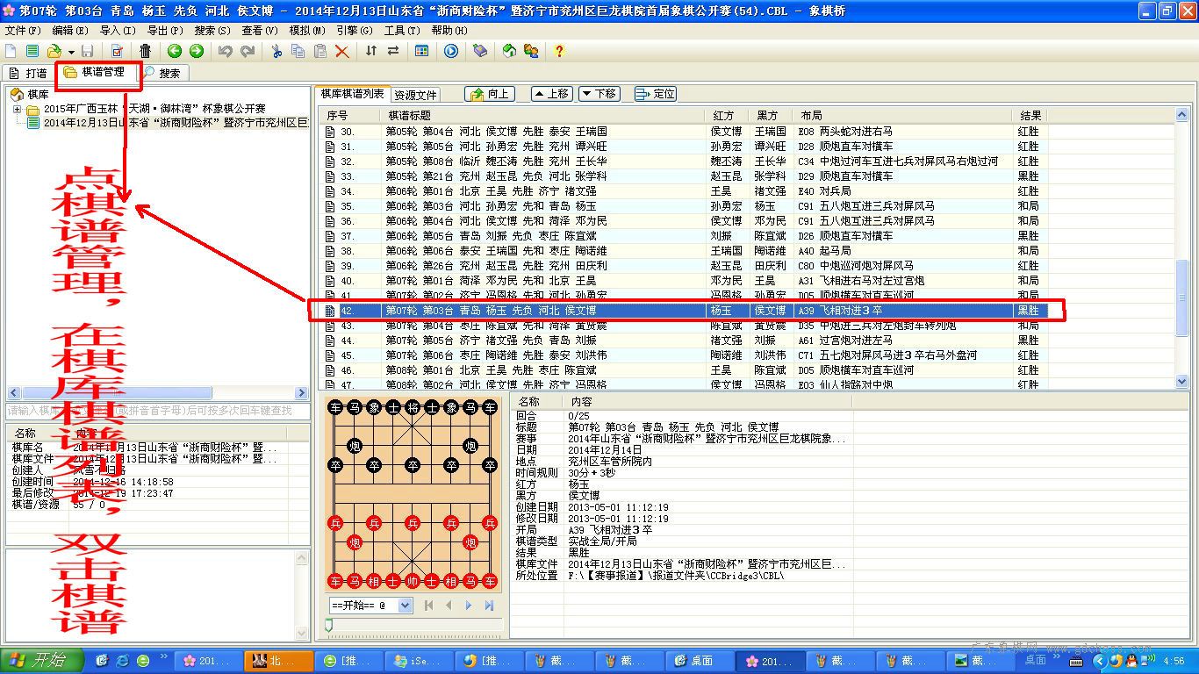Select row 30 侯文博 先胜 泰安 王瑞国
Image resolution: width=1199 pixels, height=674 pixels.
685,132
